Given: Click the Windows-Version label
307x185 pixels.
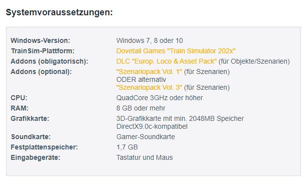Looking at the screenshot, I should (x=40, y=40).
